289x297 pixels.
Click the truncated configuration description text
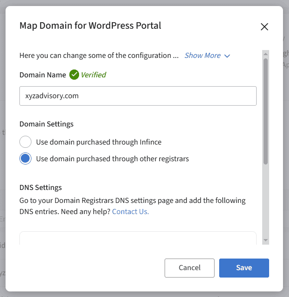99,56
